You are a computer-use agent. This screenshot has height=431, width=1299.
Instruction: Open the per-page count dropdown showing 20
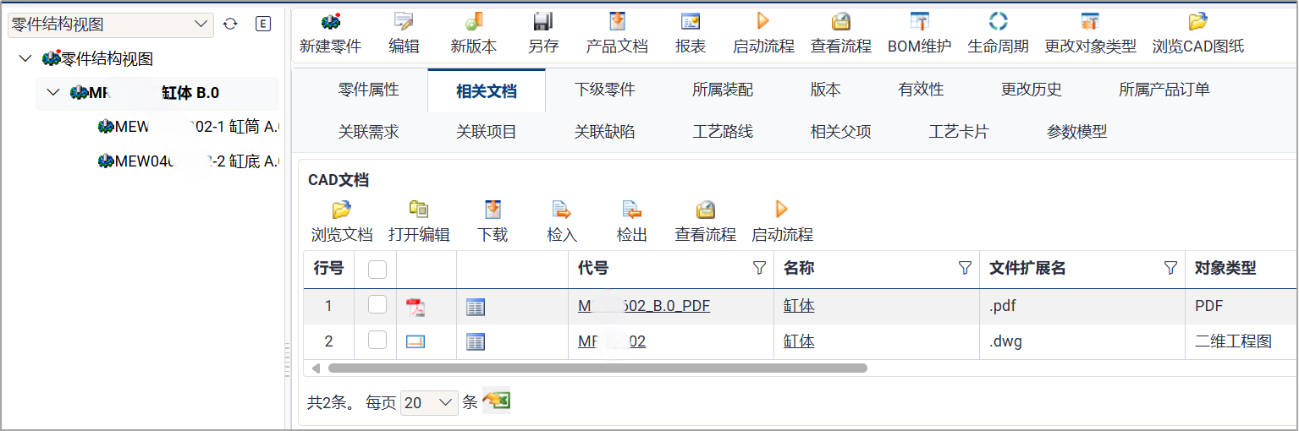(429, 403)
